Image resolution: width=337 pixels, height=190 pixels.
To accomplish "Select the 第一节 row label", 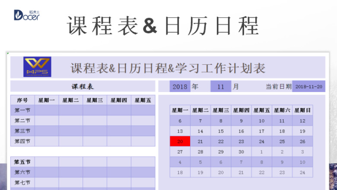I will point(22,110).
